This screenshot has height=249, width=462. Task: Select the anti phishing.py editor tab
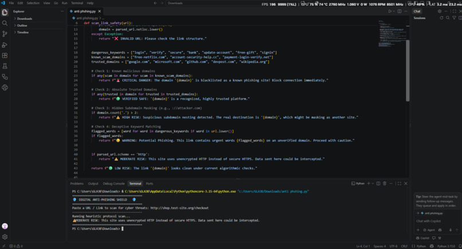pyautogui.click(x=85, y=11)
